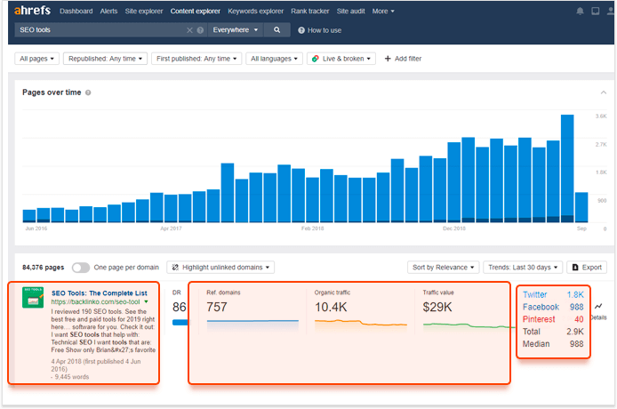Open the All languages dropdown
The image size is (617, 409).
coord(274,59)
